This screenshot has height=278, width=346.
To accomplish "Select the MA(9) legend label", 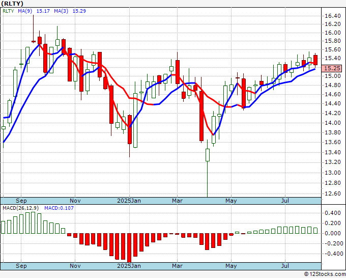I will 25,11.
